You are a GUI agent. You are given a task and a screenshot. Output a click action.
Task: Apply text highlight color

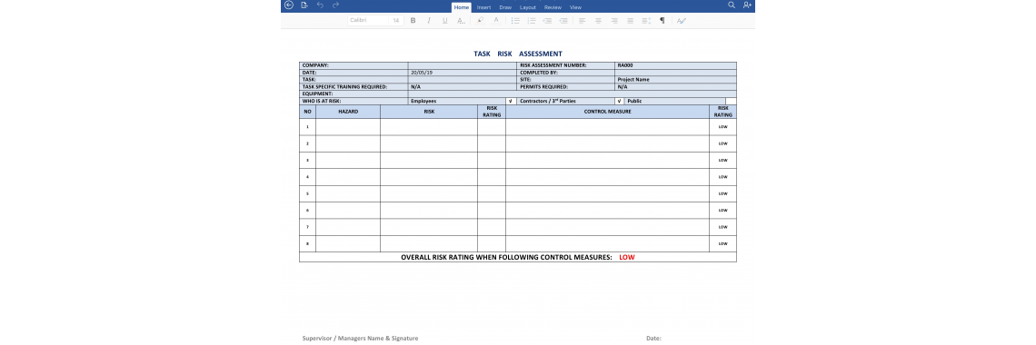pyautogui.click(x=481, y=21)
